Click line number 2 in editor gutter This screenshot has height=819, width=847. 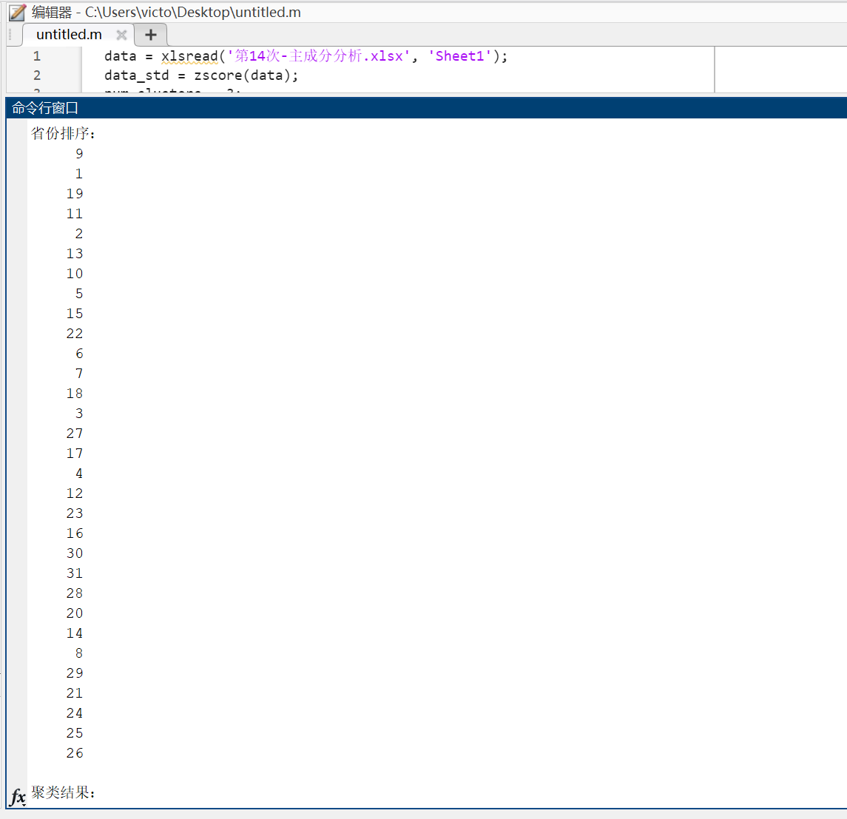(x=37, y=75)
